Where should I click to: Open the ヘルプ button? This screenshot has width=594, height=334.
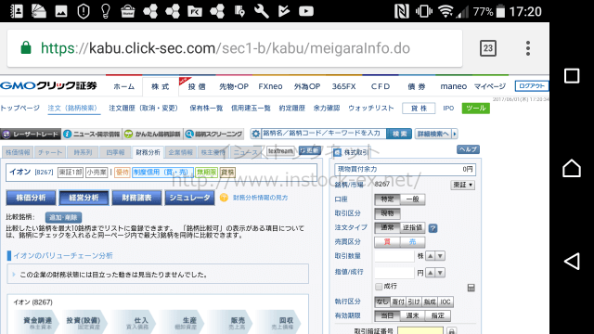coord(468,149)
